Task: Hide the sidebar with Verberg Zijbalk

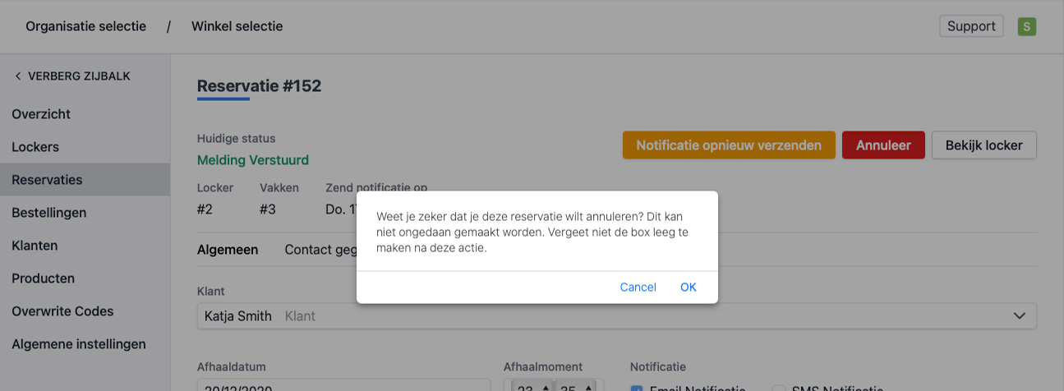Action: point(71,76)
